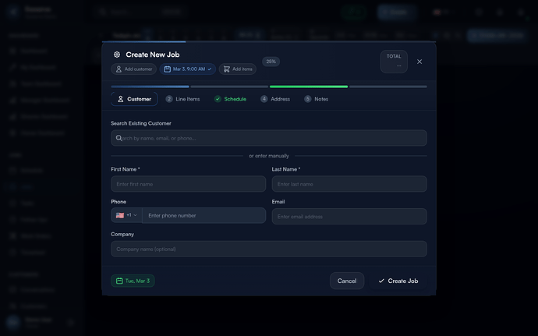Click the Cancel button
The width and height of the screenshot is (538, 336).
(x=347, y=281)
